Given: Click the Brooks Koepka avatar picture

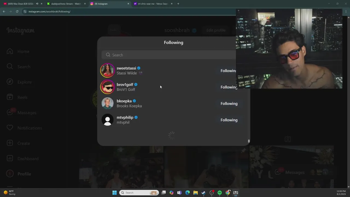Looking at the screenshot, I should tap(107, 103).
